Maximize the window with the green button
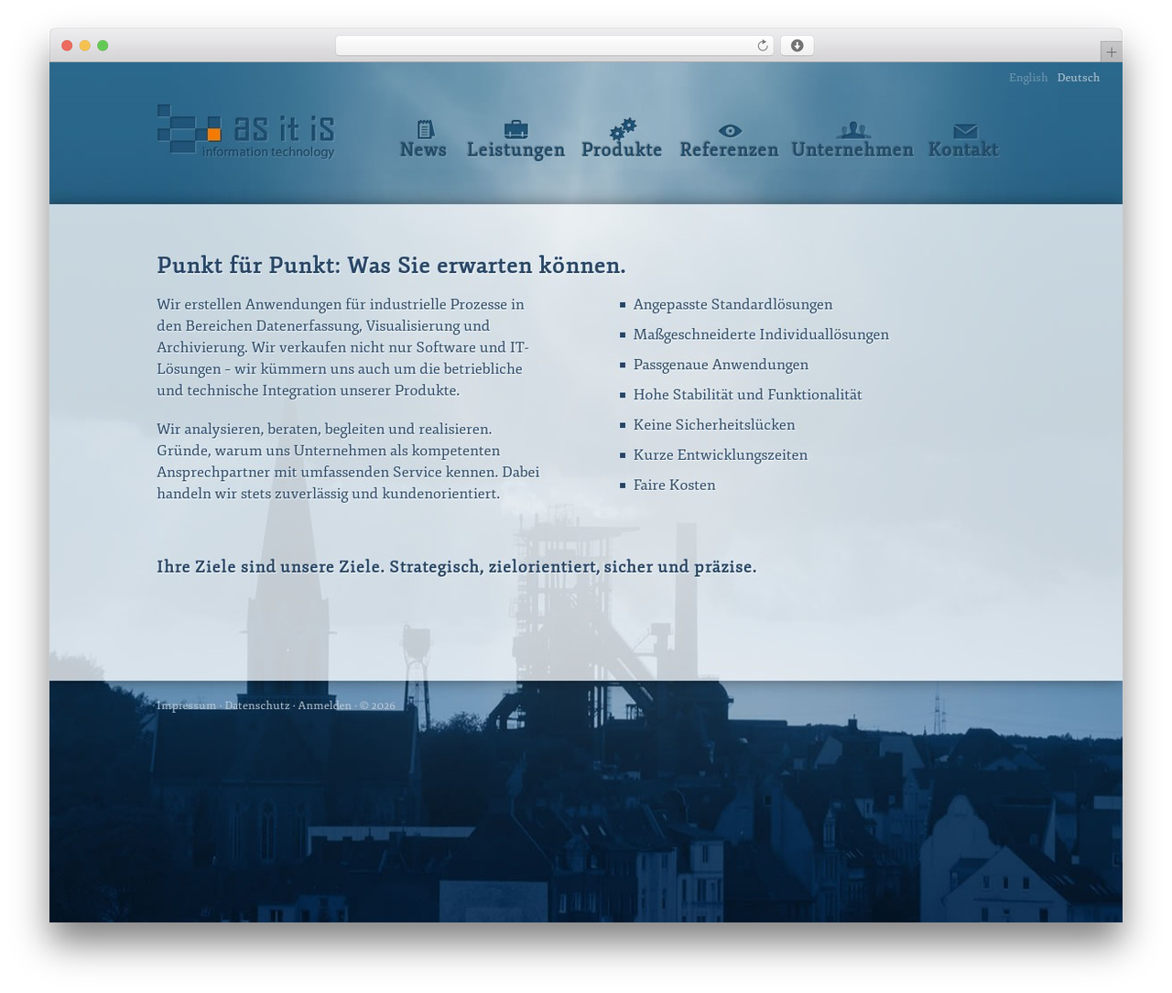 pos(103,46)
